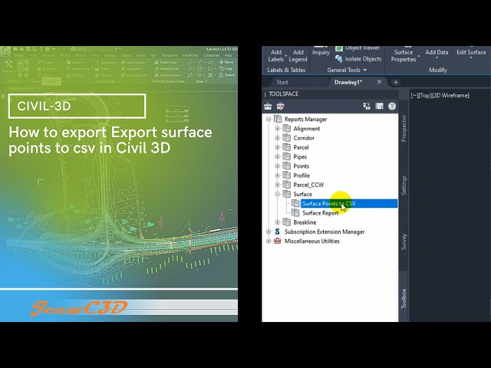Select the Pipes tree item
Screen dimensions: 491x368
tap(300, 156)
